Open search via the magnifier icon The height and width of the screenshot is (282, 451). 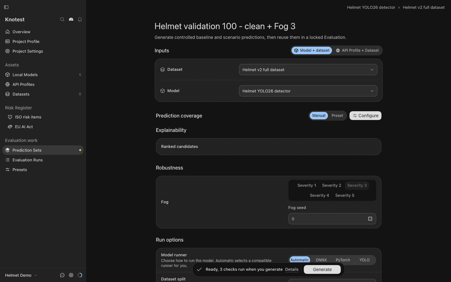(62, 19)
